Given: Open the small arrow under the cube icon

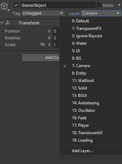Looking at the screenshot, I should pos(8,10).
